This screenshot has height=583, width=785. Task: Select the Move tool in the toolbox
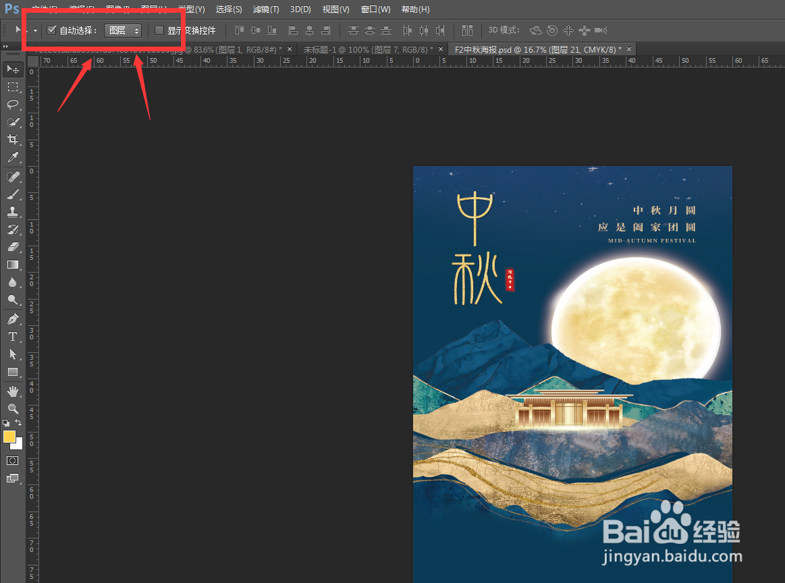click(x=13, y=69)
